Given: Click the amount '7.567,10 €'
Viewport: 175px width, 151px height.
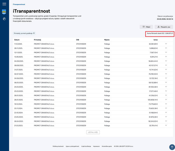Looking at the screenshot, I should 154,52.
